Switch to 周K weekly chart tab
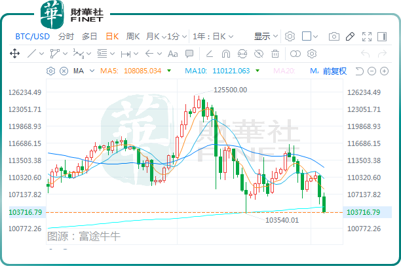The width and height of the screenshot is (401, 279). tap(133, 37)
